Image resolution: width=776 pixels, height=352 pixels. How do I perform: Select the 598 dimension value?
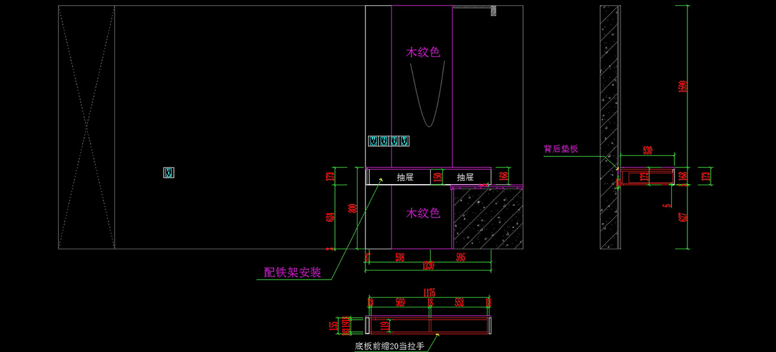coord(399,257)
